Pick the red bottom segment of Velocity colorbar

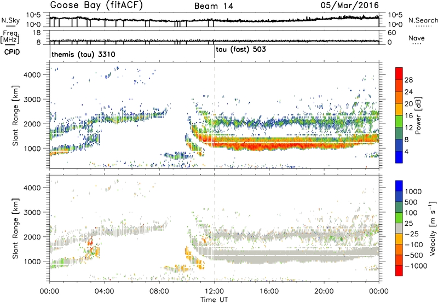399,270
